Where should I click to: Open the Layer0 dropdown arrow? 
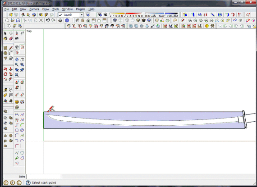pyautogui.click(x=81, y=15)
